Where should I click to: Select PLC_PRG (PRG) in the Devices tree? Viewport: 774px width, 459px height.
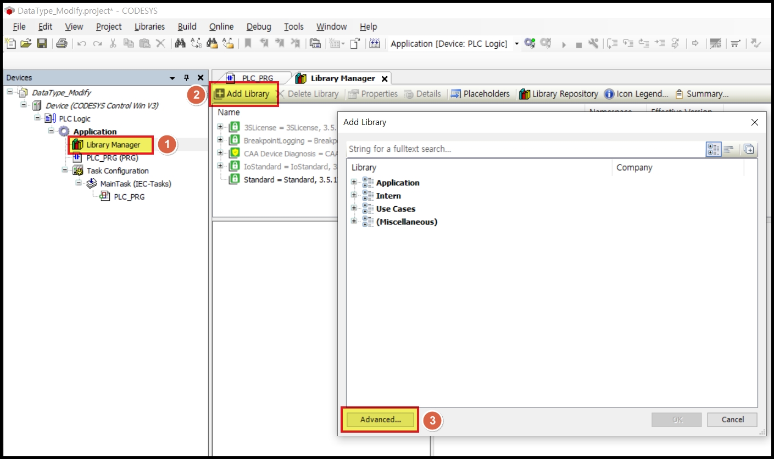click(112, 157)
